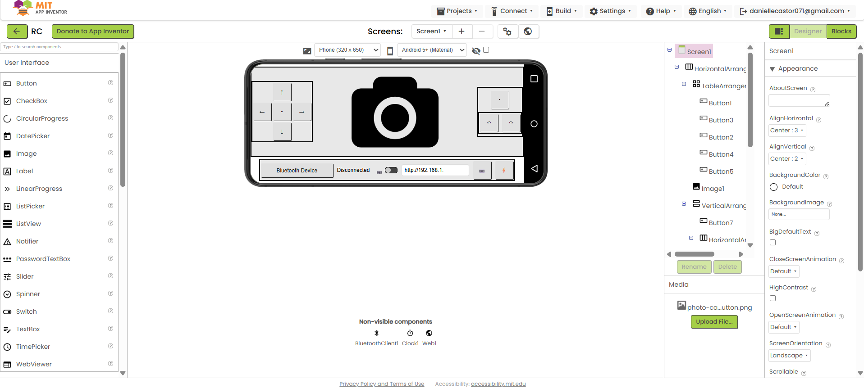
Task: Click the globe icon beside project properties
Action: 528,31
